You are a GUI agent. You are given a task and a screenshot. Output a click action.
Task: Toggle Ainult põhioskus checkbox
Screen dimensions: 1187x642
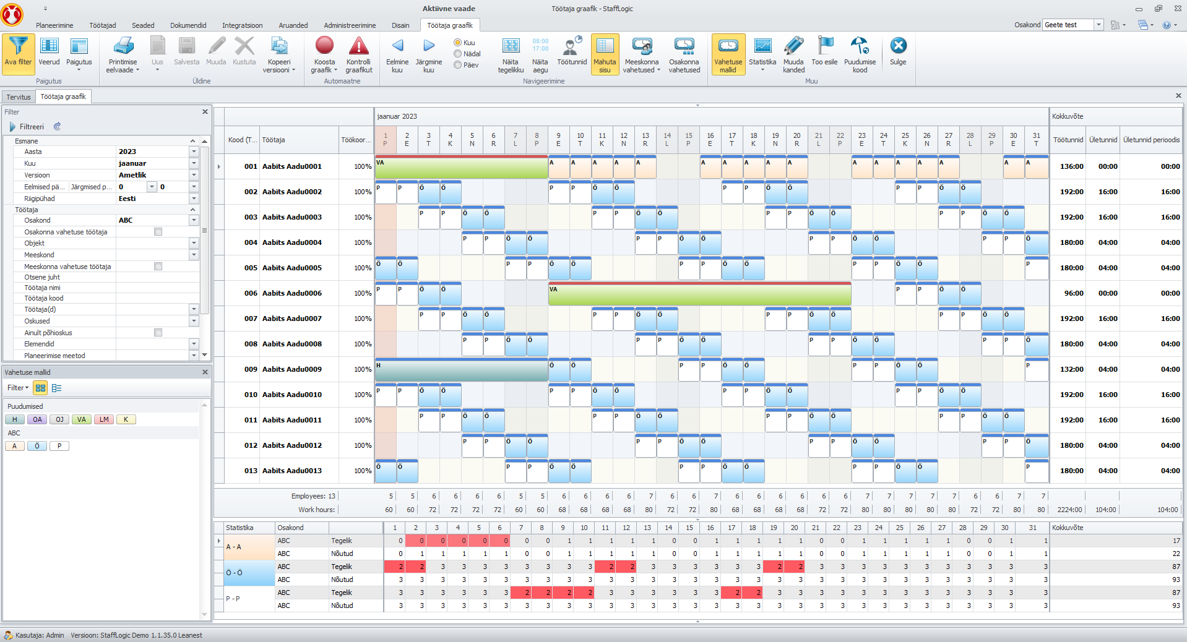click(158, 333)
